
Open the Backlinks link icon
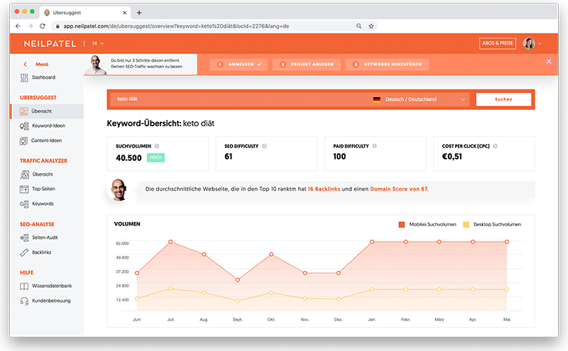(x=24, y=252)
